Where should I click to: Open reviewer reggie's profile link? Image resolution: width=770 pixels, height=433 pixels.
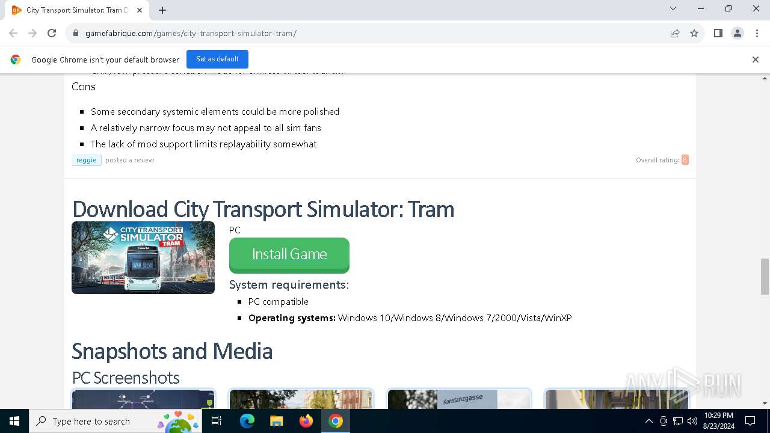tap(86, 160)
